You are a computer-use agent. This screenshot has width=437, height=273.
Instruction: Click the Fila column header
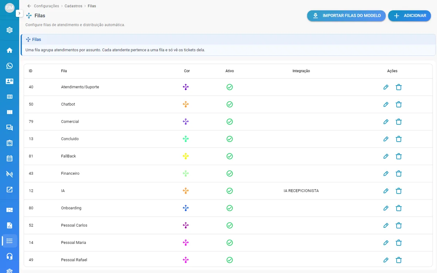point(64,71)
